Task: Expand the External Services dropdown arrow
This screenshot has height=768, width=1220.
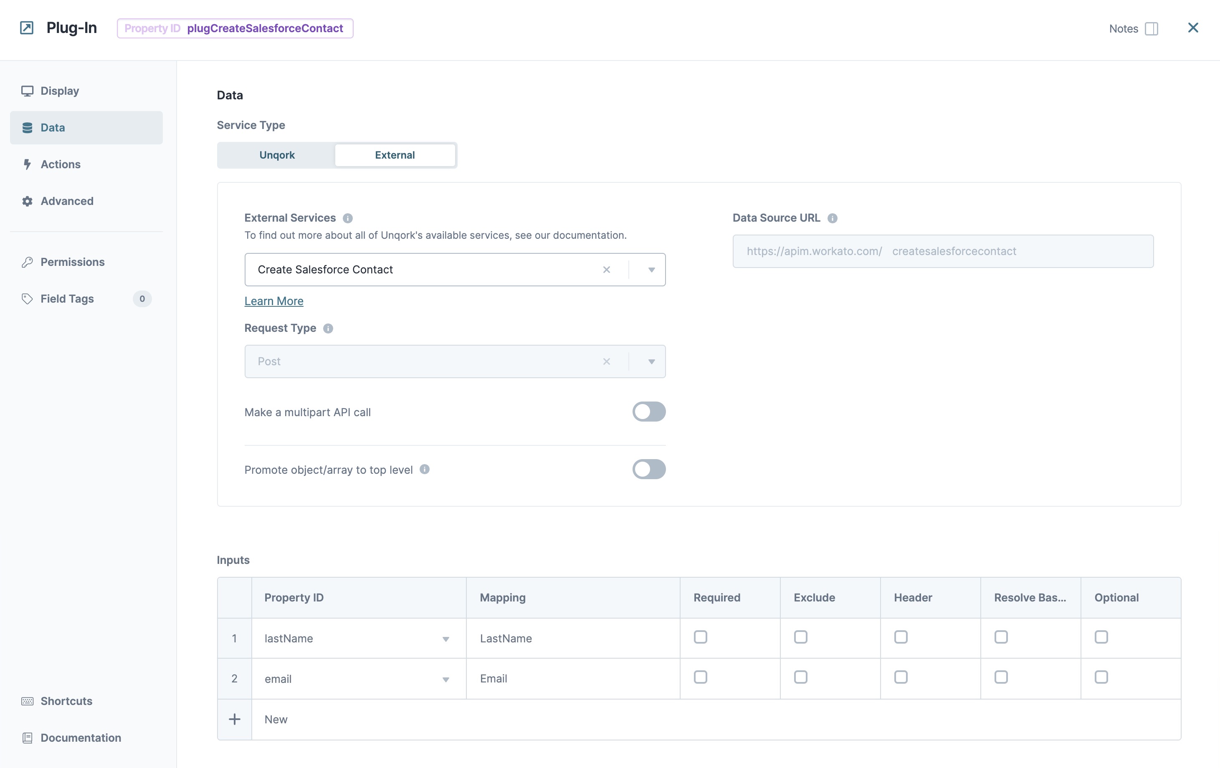Action: (652, 270)
